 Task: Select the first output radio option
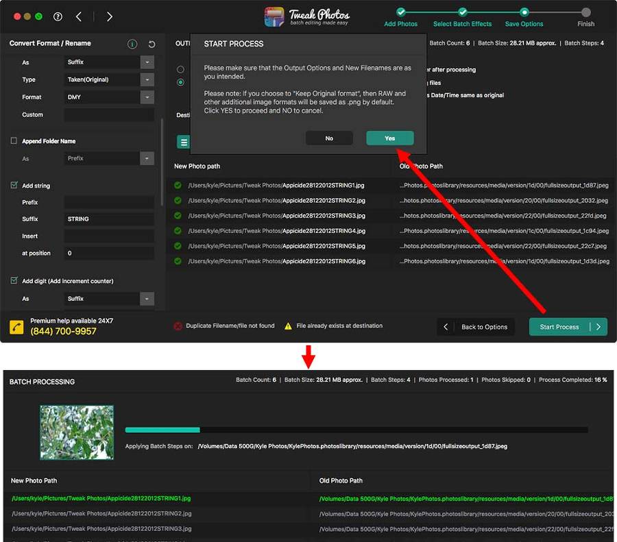click(180, 69)
